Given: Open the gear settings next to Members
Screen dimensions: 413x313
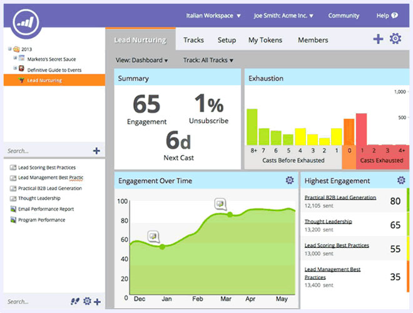Looking at the screenshot, I should pos(395,39).
